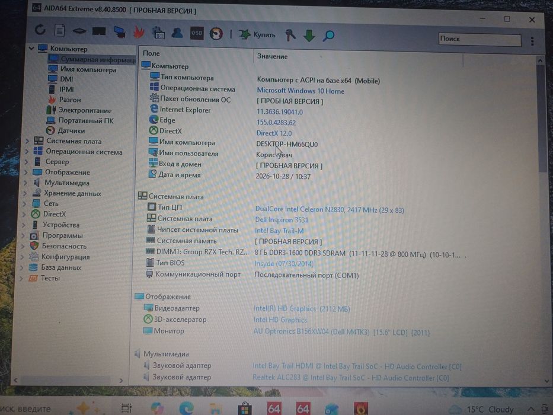553x415 pixels.
Task: Click the Купить button
Action: point(257,34)
